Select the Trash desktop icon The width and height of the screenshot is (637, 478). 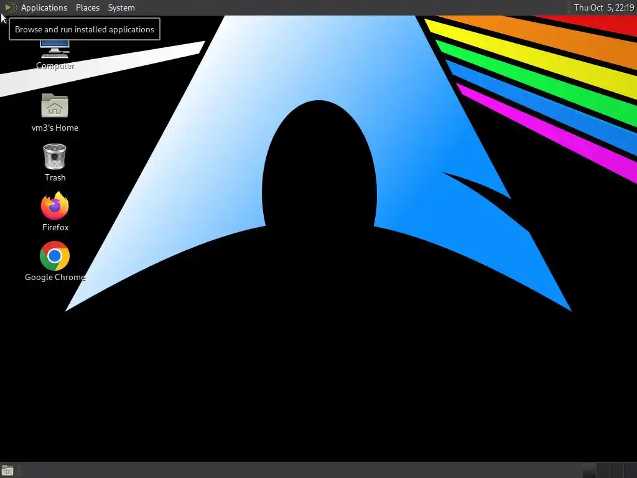point(55,163)
